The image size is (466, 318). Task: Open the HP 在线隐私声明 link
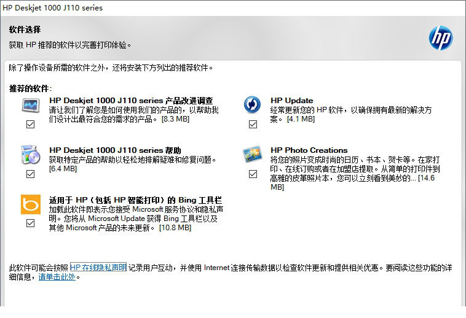coord(98,268)
